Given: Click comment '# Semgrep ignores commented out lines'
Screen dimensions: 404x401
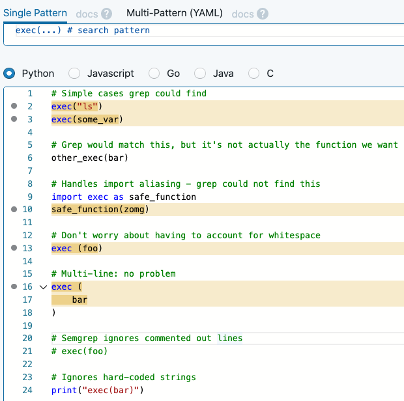Looking at the screenshot, I should point(147,338).
